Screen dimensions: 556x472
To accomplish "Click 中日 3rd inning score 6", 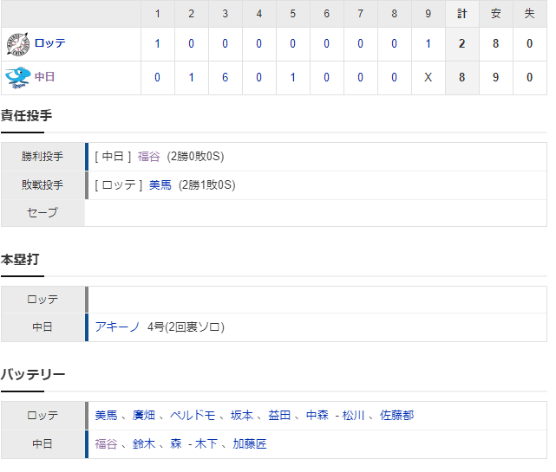I will pyautogui.click(x=226, y=78).
